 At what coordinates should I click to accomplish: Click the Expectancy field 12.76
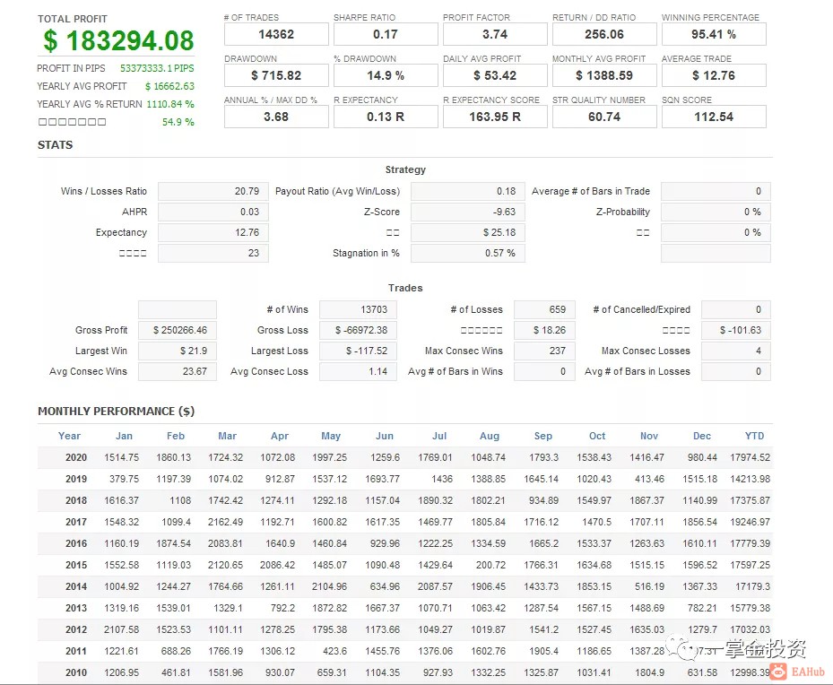point(213,232)
